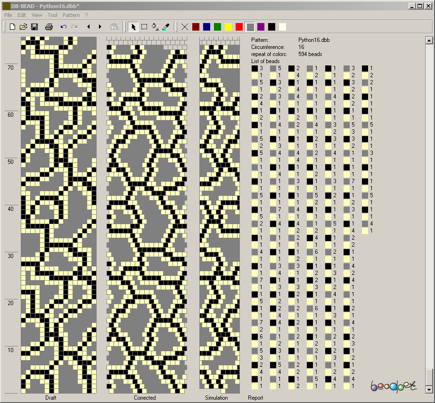Screen dimensions: 435x403
Task: Undo the last action
Action: [x=64, y=27]
